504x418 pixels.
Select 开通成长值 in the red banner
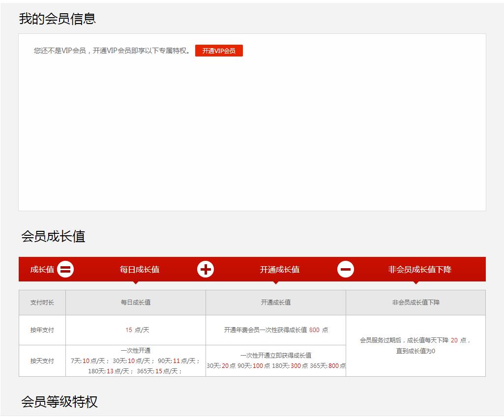click(x=279, y=269)
